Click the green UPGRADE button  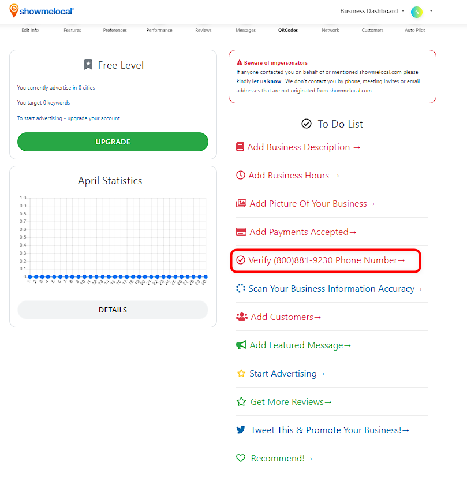(113, 142)
